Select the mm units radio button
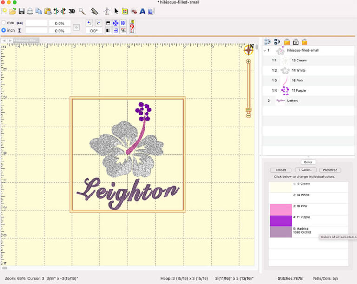The image size is (357, 284). pyautogui.click(x=4, y=23)
